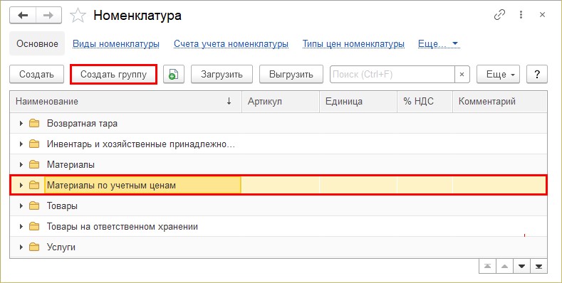Expand Инвентарь и хозяйственные принадлежности group

point(21,144)
